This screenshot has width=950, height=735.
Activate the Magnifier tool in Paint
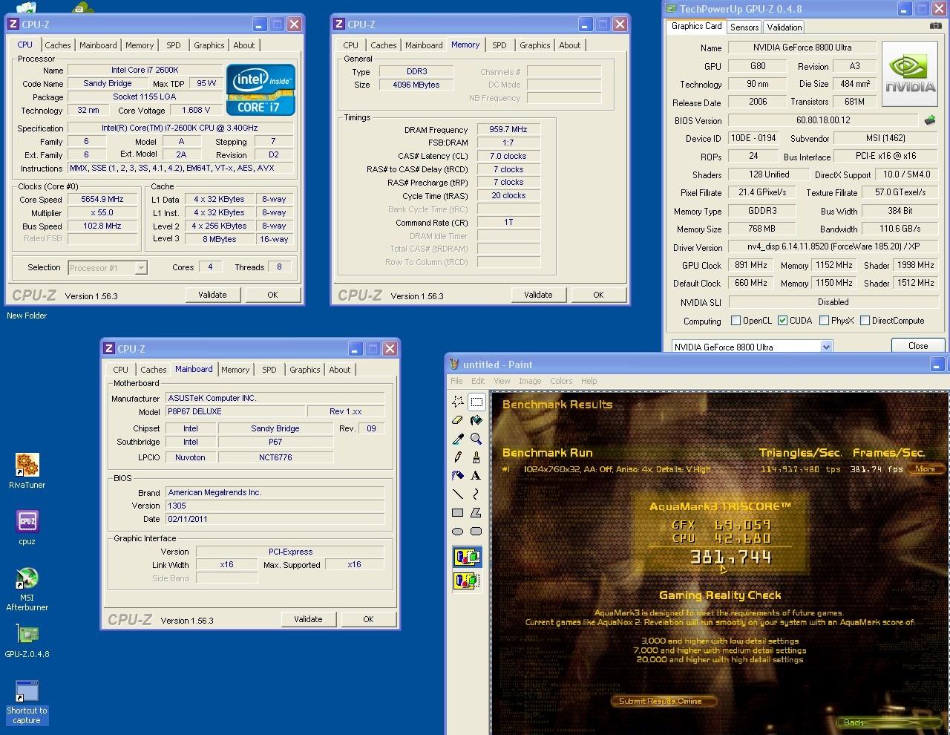(476, 439)
